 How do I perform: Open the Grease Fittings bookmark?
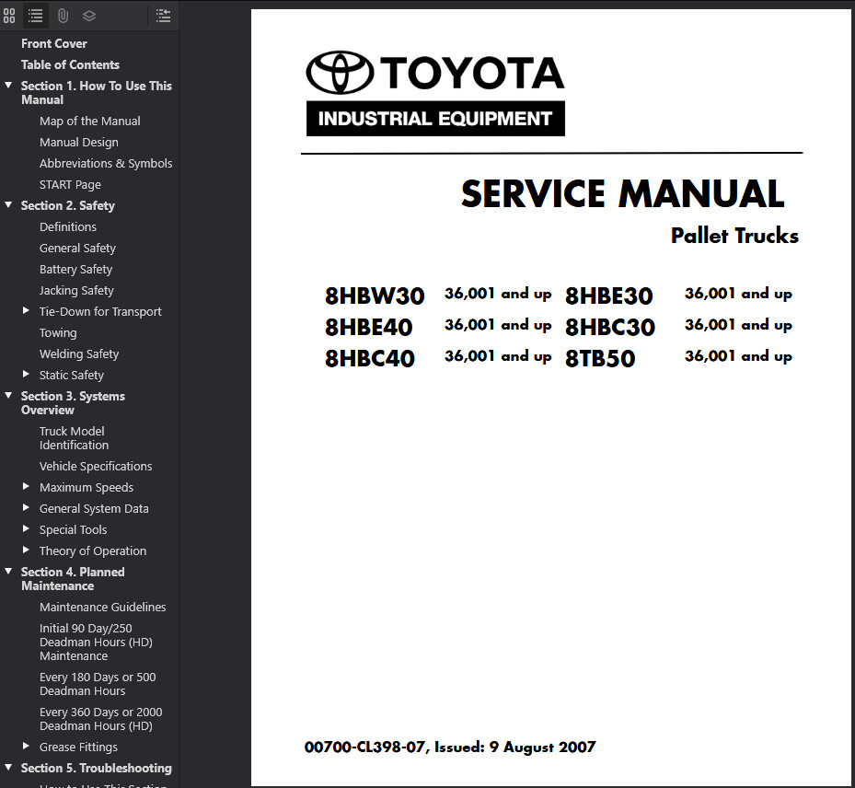(78, 747)
